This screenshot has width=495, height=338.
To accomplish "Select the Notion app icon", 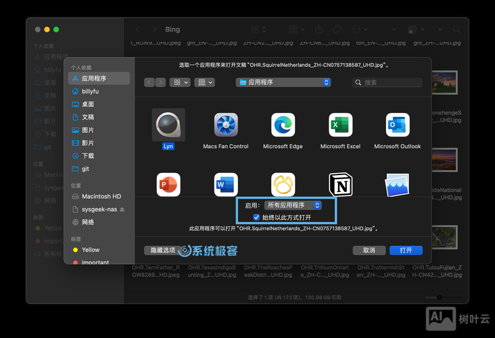I will [x=340, y=185].
